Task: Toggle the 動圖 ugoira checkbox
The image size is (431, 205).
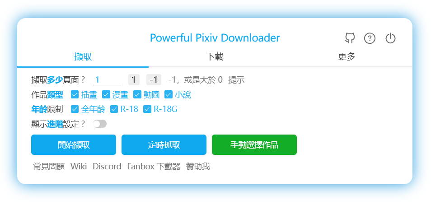Action: coord(137,95)
